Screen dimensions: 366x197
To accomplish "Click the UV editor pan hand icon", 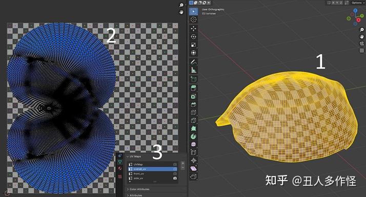I will [x=181, y=12].
